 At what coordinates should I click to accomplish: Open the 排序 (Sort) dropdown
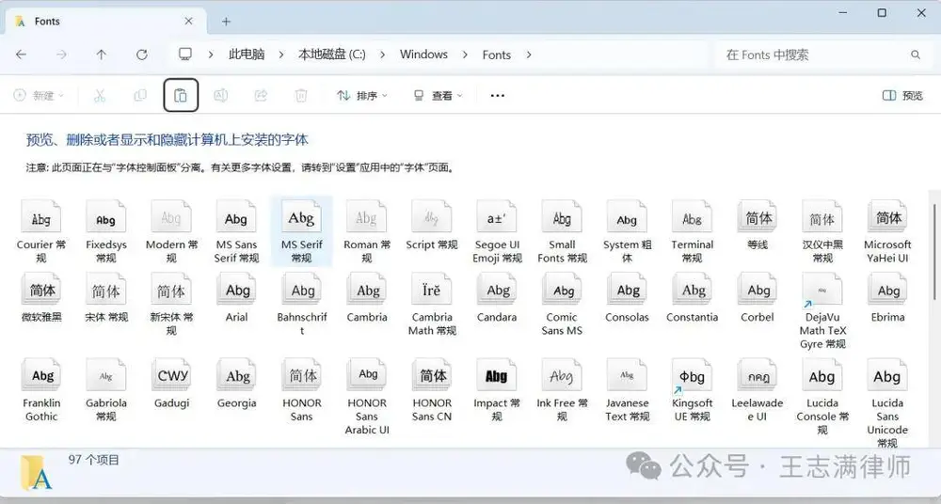pos(362,95)
